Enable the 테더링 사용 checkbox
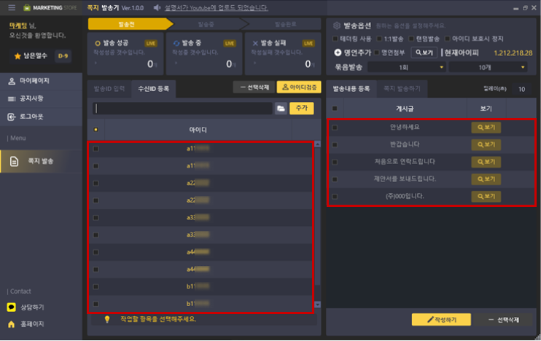The image size is (541, 341). point(335,39)
